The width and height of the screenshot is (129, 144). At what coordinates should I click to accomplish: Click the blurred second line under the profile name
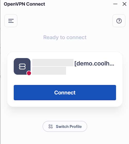[x=49, y=71]
